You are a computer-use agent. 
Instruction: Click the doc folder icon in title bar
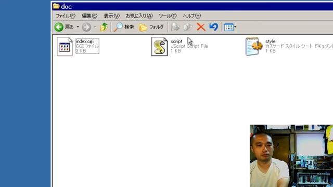pyautogui.click(x=56, y=6)
